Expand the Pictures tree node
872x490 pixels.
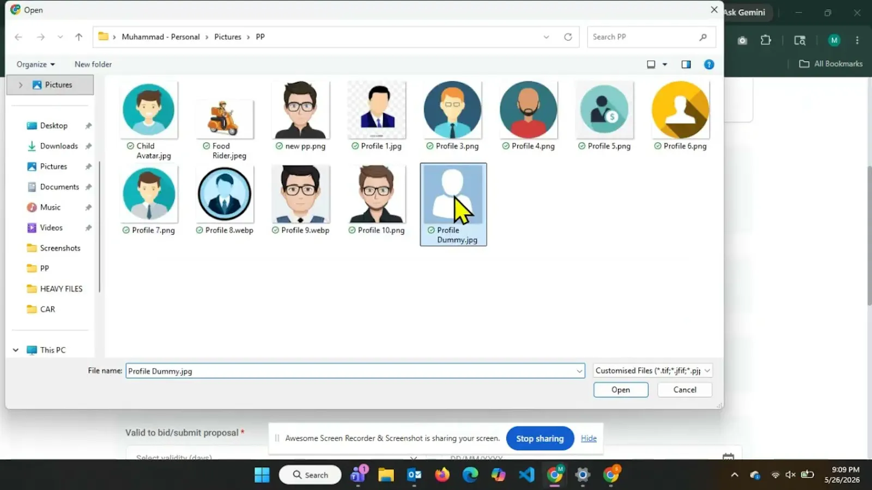[20, 85]
